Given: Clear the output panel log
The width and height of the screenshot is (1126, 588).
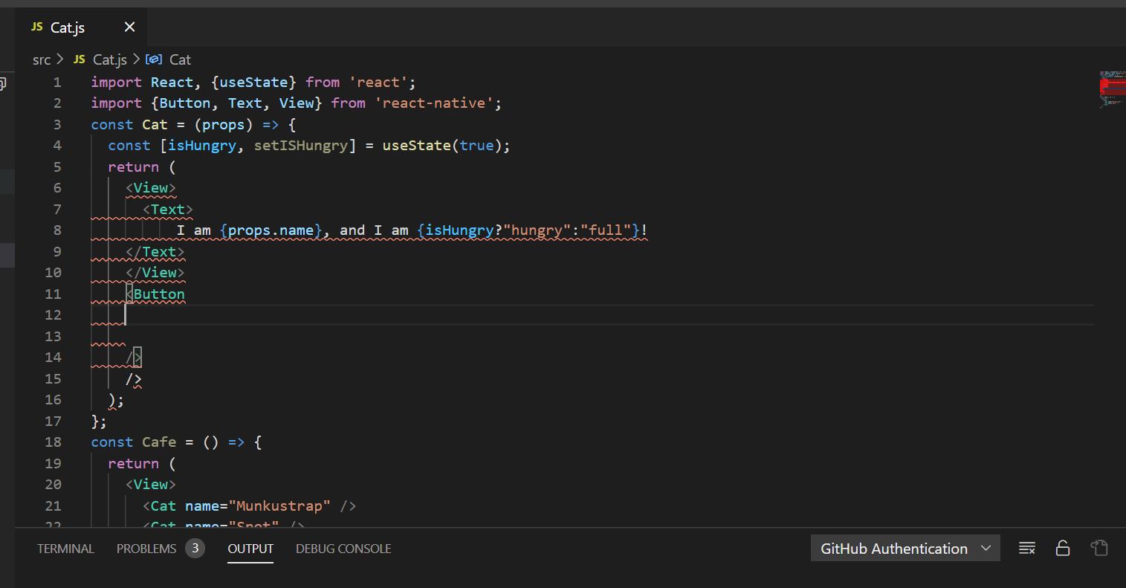Looking at the screenshot, I should pos(1026,549).
